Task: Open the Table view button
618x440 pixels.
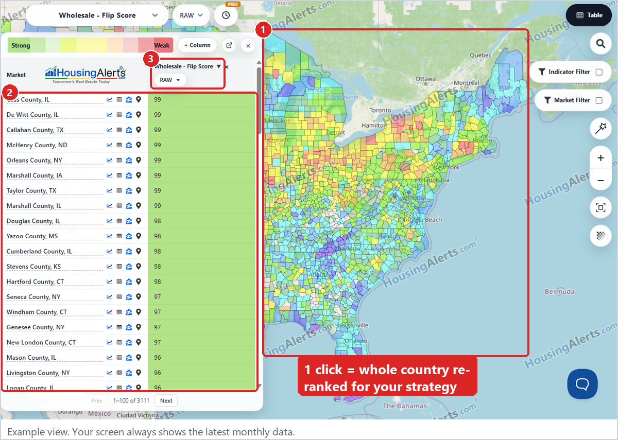Action: pos(589,15)
